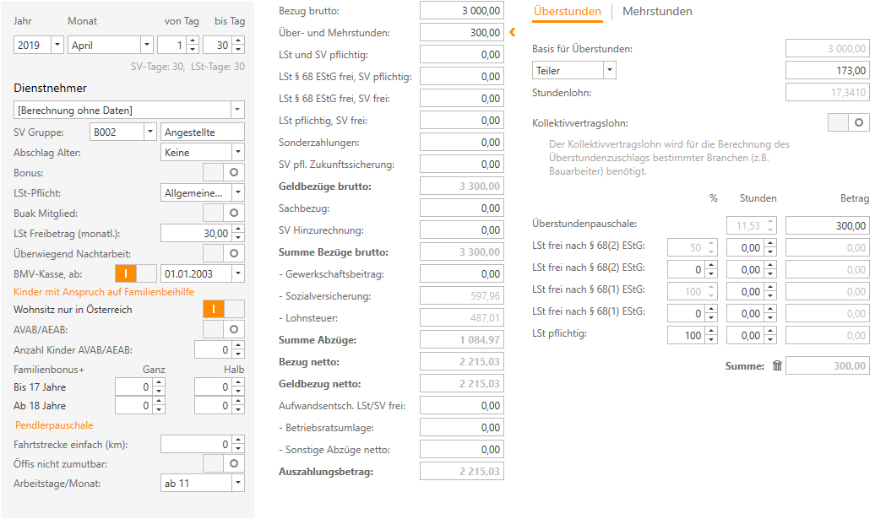This screenshot has height=519, width=875.
Task: Click the Teiler value field 173,00
Action: click(x=827, y=70)
